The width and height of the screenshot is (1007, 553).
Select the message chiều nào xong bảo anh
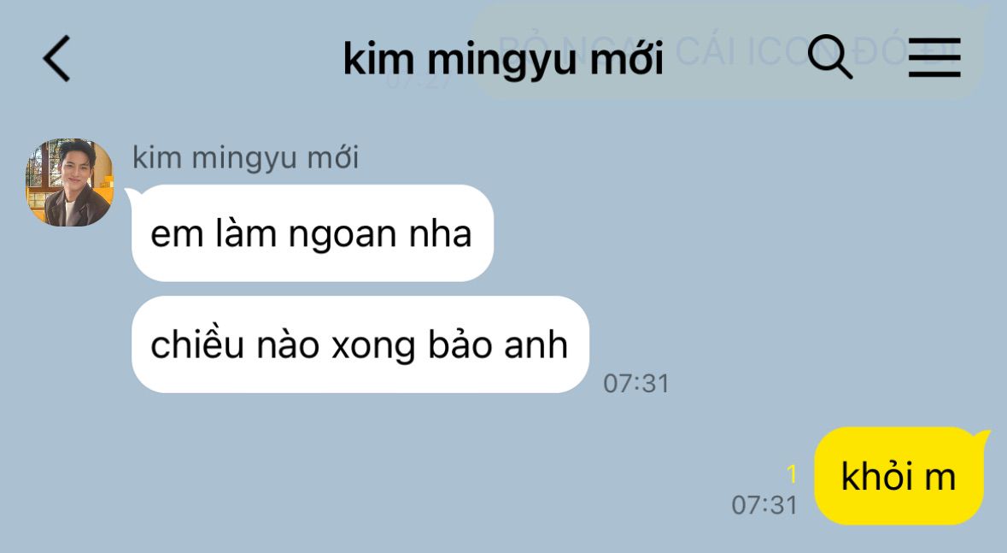tap(360, 344)
